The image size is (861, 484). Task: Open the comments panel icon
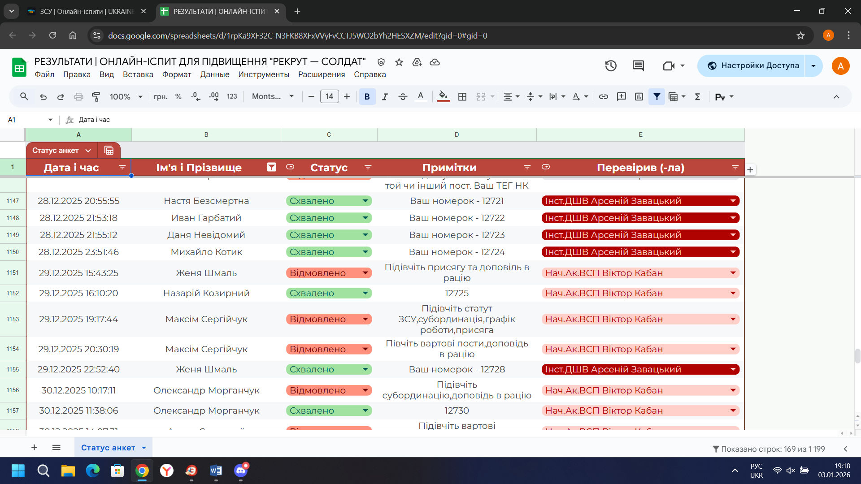click(638, 66)
